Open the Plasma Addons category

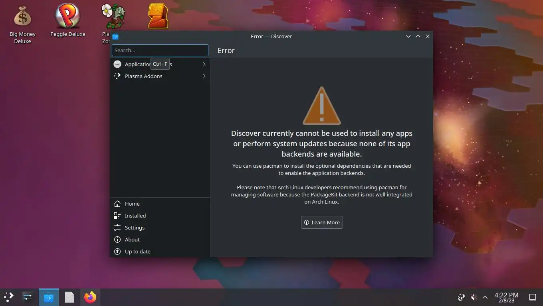coord(160,76)
